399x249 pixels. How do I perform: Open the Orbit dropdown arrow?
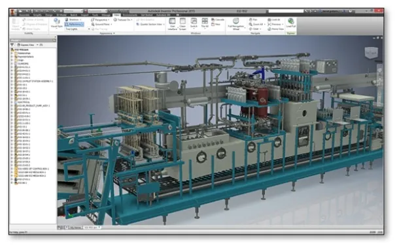(x=260, y=29)
